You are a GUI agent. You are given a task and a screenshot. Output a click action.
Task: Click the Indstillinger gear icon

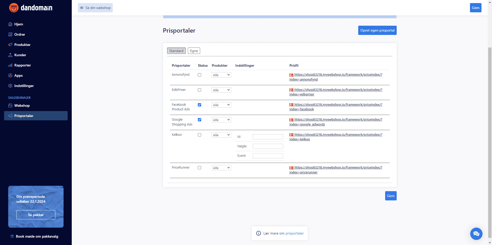tap(10, 86)
